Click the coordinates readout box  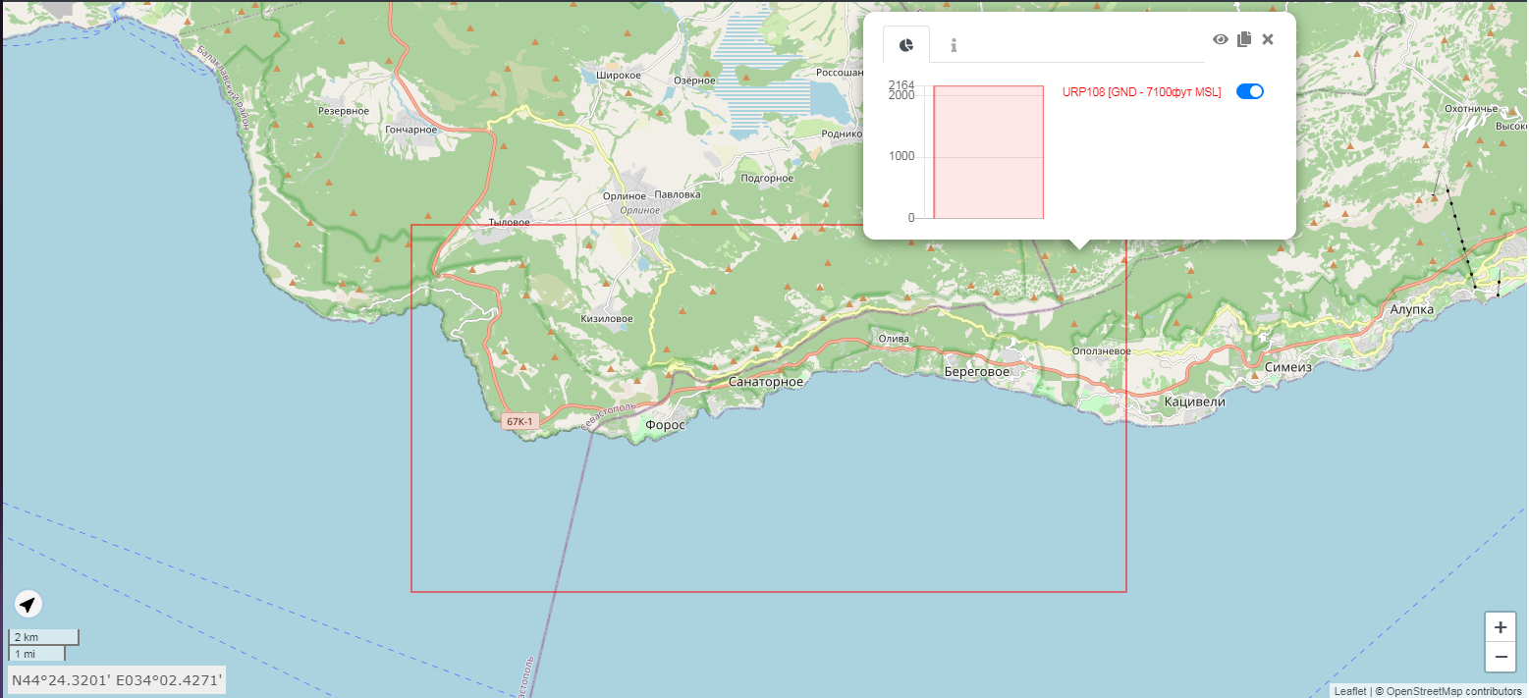click(x=117, y=679)
